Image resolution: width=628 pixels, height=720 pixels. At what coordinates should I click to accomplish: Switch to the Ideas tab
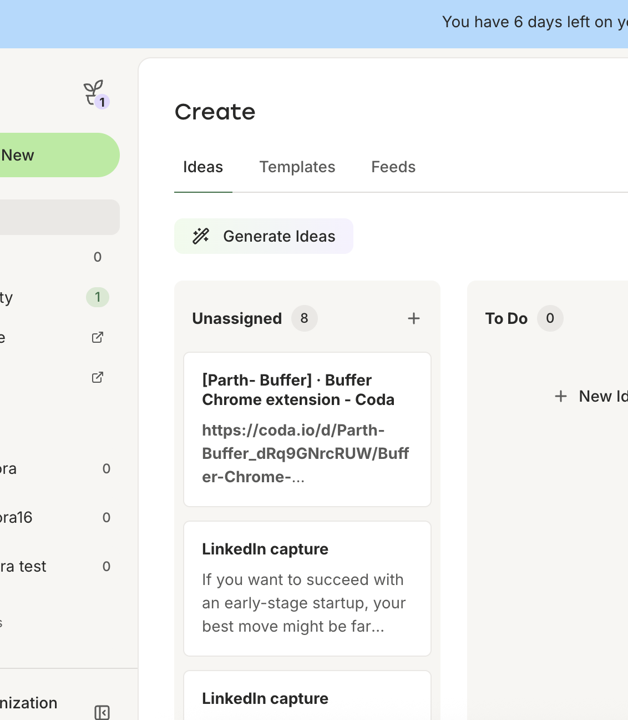pos(203,167)
